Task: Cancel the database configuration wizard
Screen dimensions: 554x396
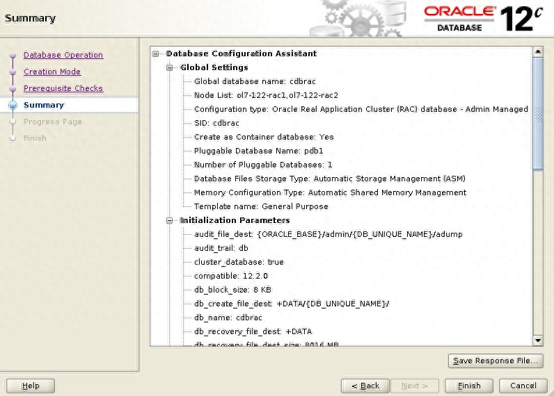Action: tap(523, 386)
